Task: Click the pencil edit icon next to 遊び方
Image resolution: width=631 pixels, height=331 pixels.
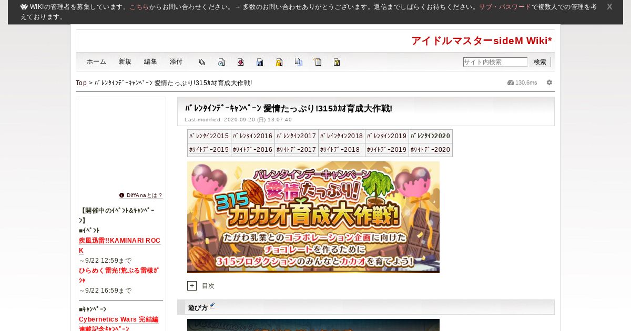Action: tap(212, 306)
